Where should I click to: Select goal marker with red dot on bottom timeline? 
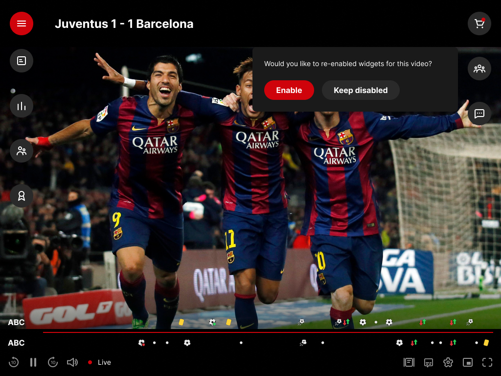coord(141,343)
